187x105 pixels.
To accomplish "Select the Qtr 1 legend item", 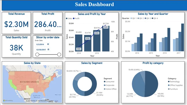I will [134, 18].
